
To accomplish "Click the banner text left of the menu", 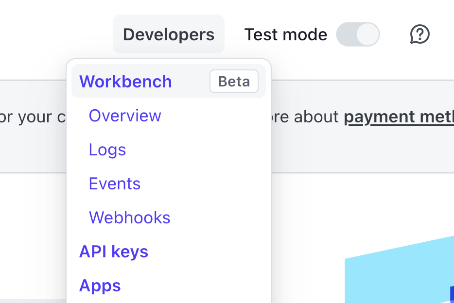I will (x=32, y=117).
